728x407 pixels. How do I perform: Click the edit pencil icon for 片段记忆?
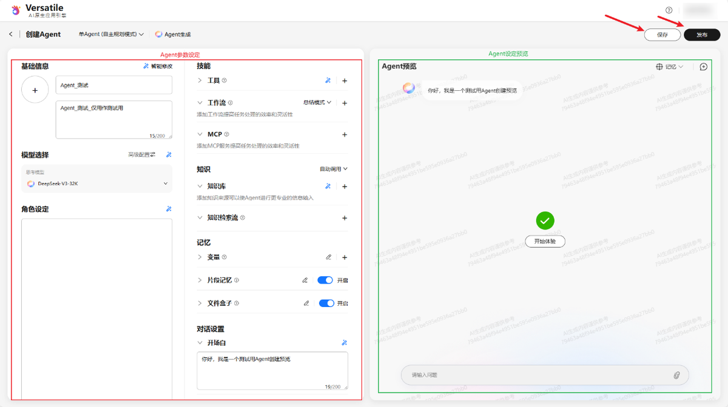coord(305,280)
